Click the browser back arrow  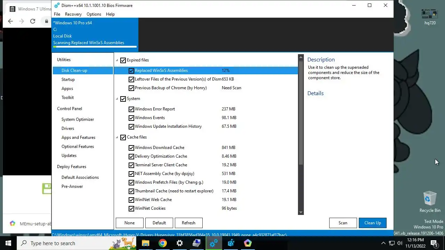click(10, 21)
